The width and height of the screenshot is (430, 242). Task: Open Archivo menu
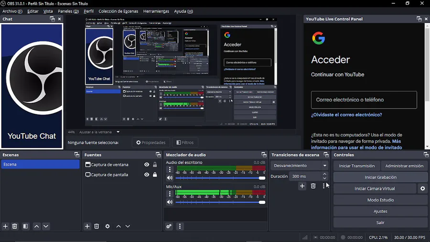[12, 11]
